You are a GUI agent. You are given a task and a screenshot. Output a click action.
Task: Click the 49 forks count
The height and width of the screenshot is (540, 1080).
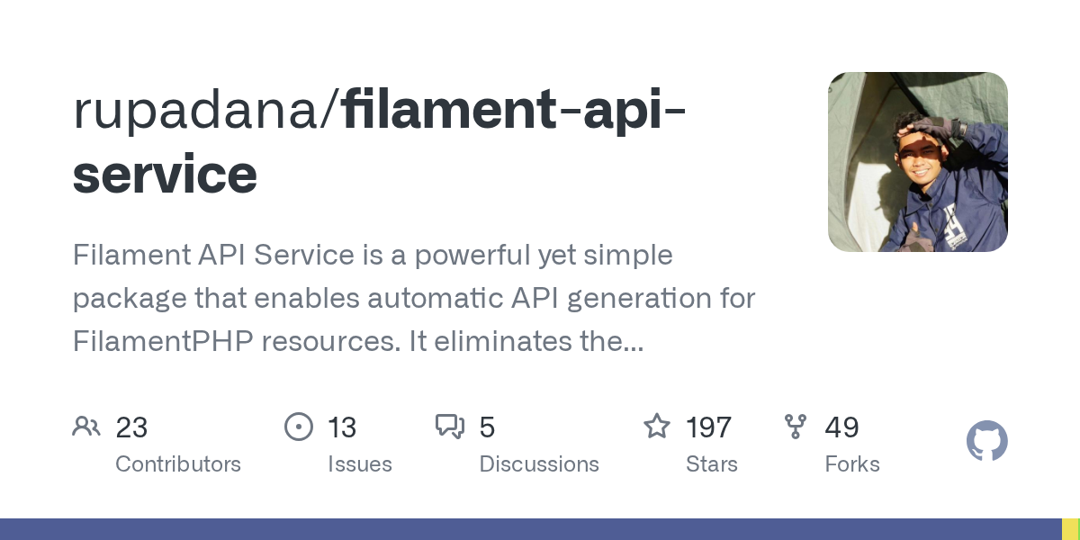click(x=841, y=427)
